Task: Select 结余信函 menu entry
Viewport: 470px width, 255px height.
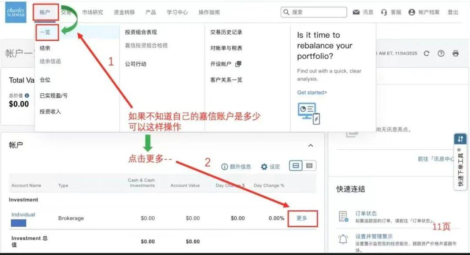Action: [x=50, y=61]
